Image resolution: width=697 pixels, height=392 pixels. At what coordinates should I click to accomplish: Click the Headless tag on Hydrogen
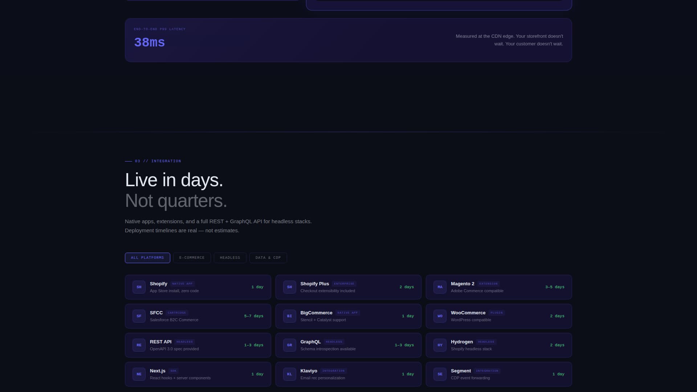[486, 342]
